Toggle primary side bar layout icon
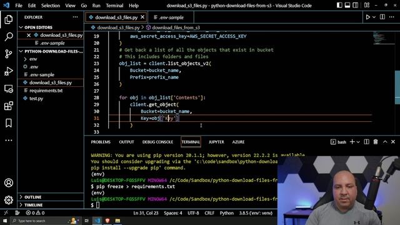This screenshot has width=400, height=225. (x=339, y=6)
